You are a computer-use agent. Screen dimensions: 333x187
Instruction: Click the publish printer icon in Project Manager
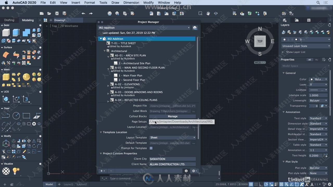click(195, 28)
